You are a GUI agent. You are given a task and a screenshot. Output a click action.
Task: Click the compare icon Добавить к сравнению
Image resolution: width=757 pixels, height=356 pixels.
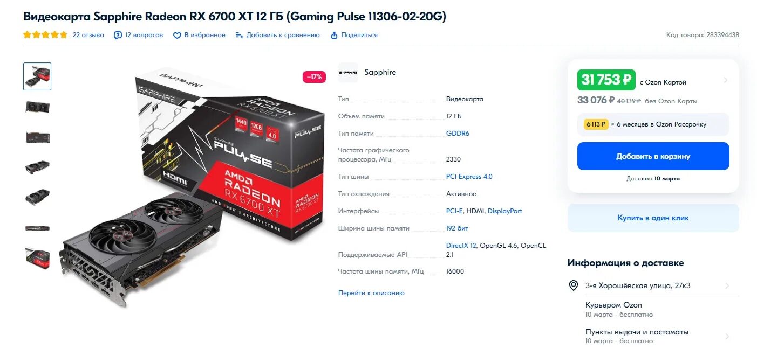click(x=239, y=35)
